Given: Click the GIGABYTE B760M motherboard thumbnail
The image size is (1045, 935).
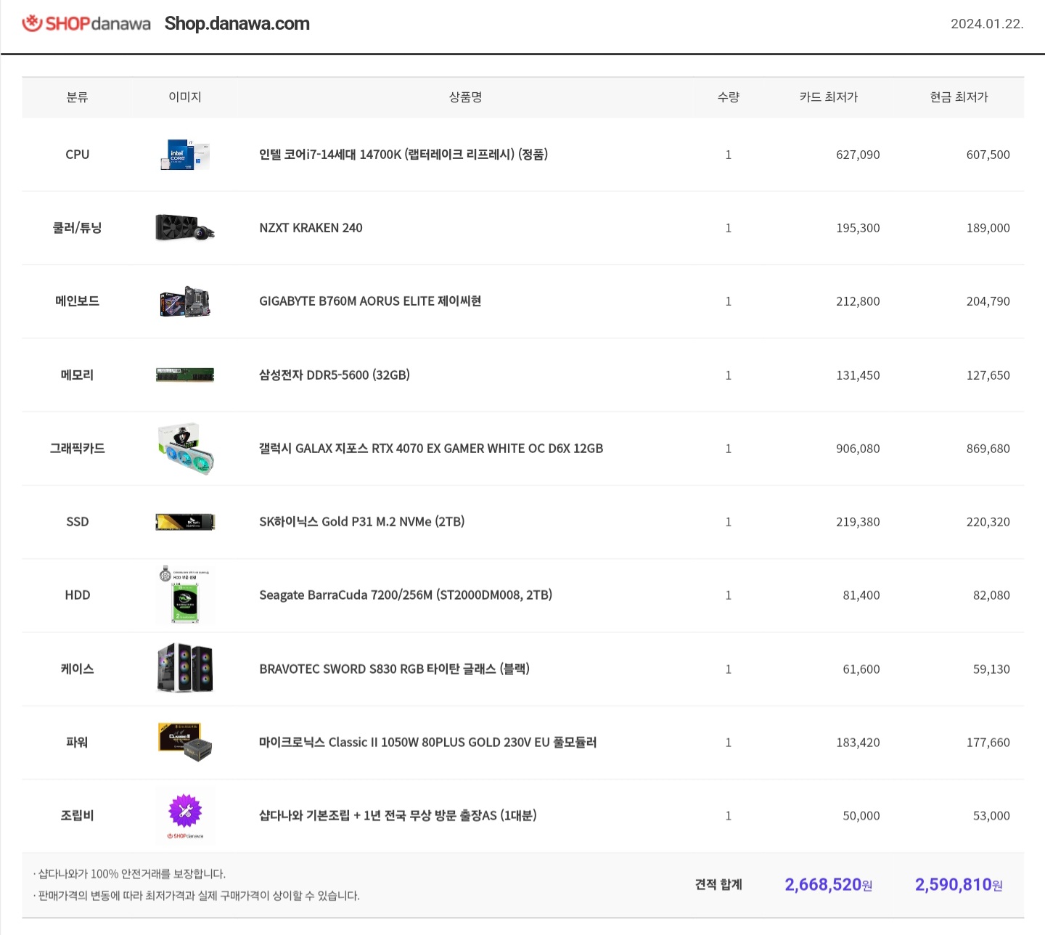Looking at the screenshot, I should click(x=185, y=301).
